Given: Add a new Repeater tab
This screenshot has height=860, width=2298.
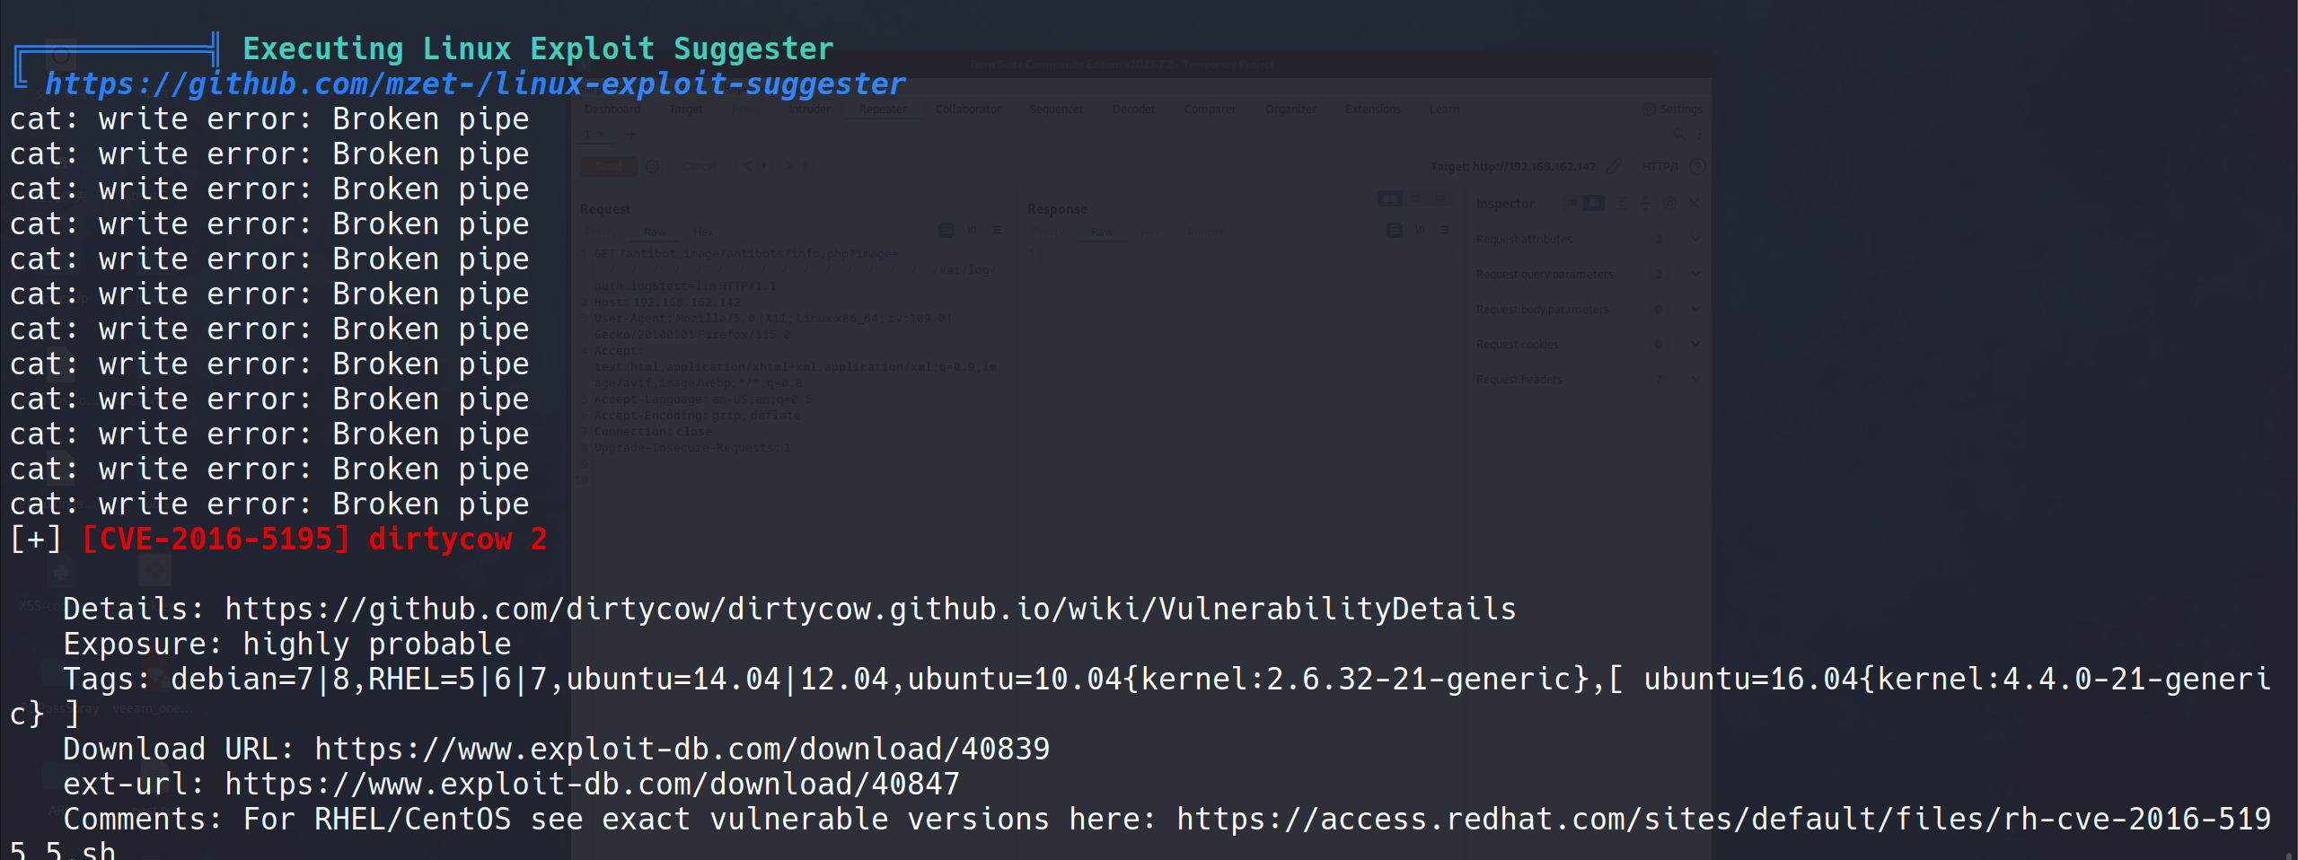Looking at the screenshot, I should (631, 135).
